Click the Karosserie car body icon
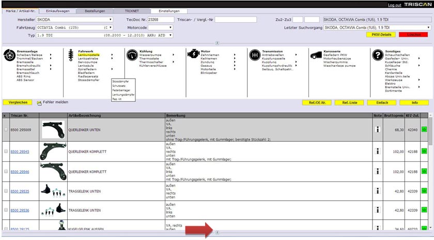Viewport: 434px width, 240px height. coord(316,56)
